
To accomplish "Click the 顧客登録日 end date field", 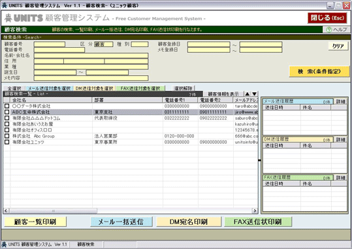I will [261, 44].
